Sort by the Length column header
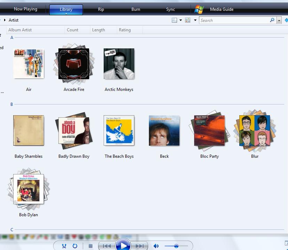The image size is (288, 250). tap(104, 30)
